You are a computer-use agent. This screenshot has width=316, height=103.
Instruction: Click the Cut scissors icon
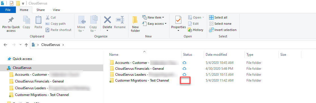click(48, 17)
